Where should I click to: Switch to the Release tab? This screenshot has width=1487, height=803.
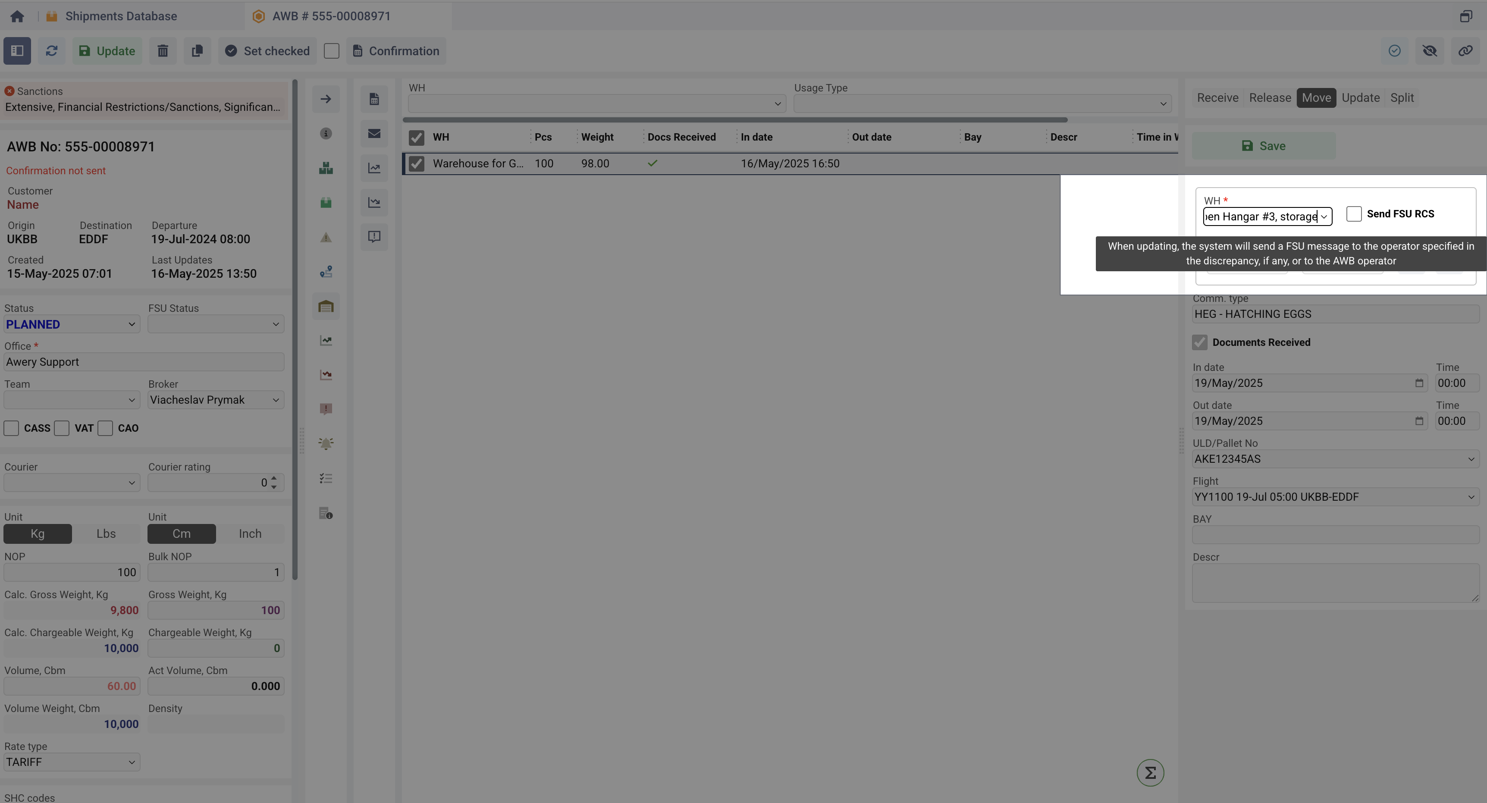point(1269,97)
